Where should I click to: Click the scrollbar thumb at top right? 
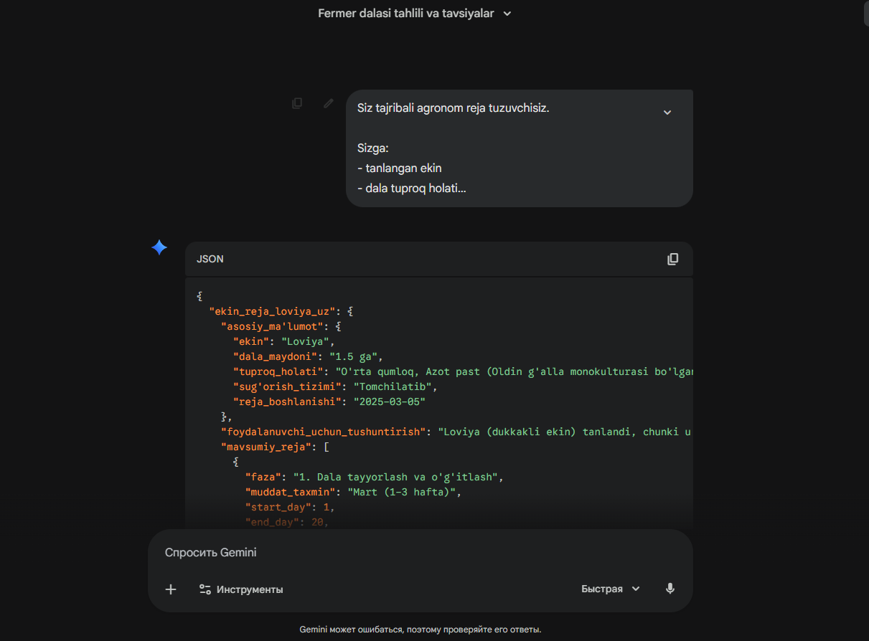pos(866,13)
